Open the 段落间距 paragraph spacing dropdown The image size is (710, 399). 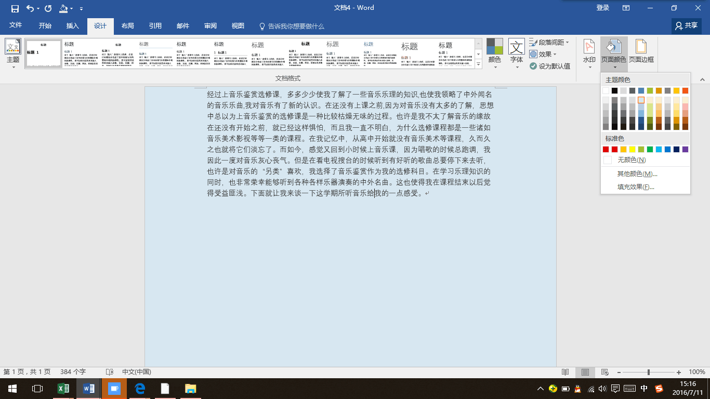(549, 43)
